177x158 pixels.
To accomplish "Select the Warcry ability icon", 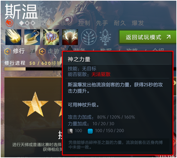I will pyautogui.click(x=51, y=37).
